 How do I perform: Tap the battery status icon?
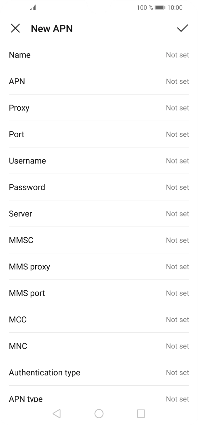[x=160, y=8]
